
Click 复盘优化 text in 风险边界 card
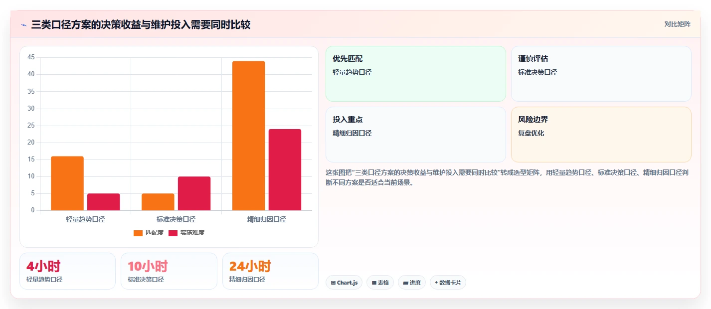coord(531,133)
